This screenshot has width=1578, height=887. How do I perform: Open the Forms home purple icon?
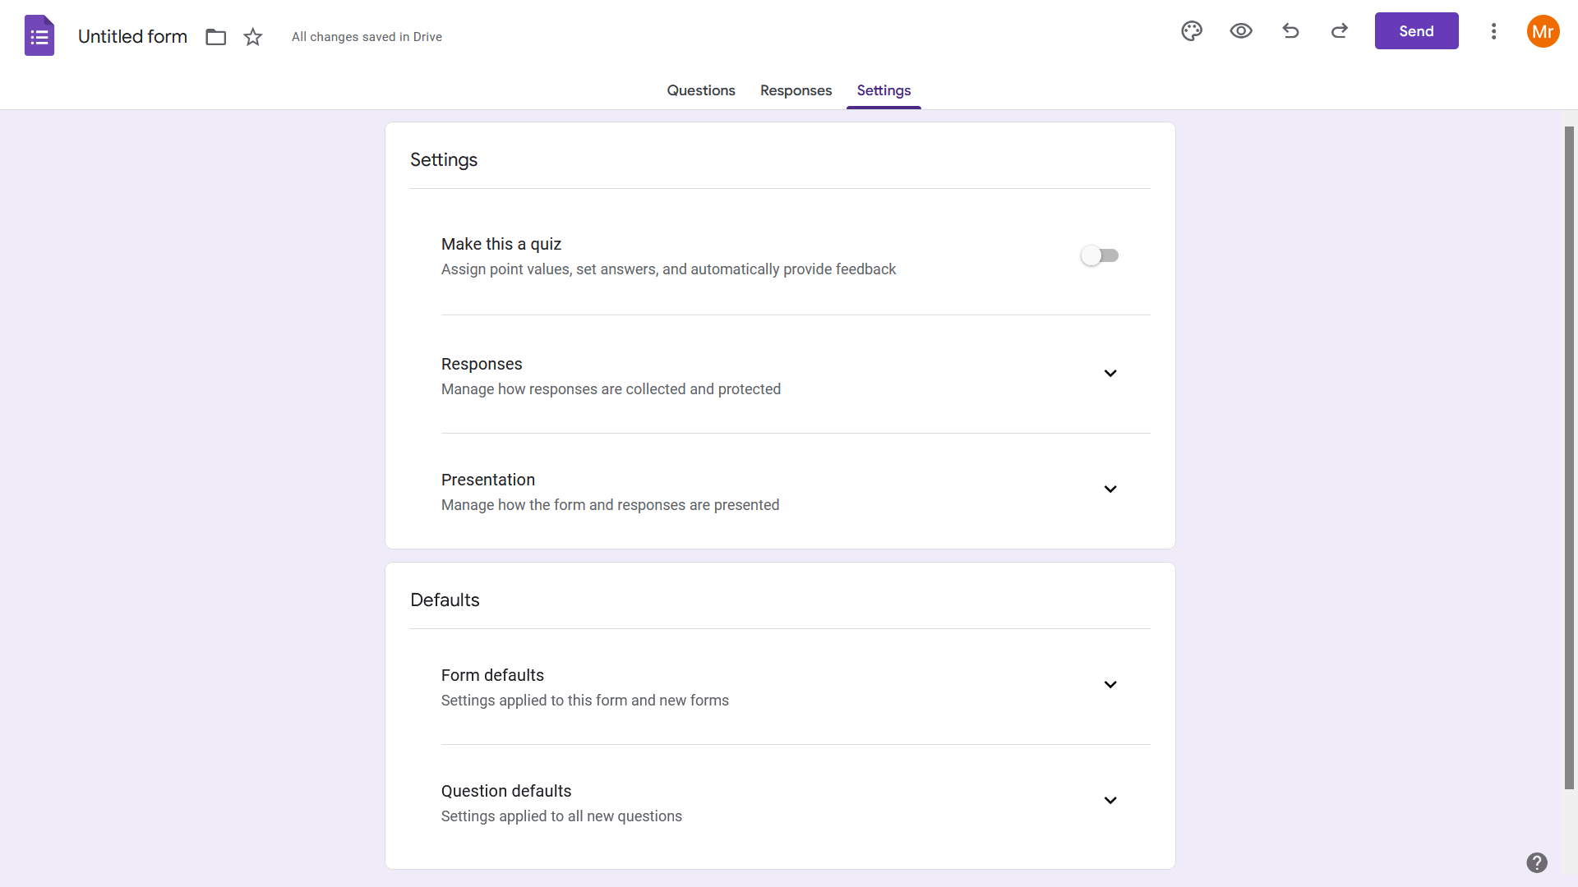point(39,36)
